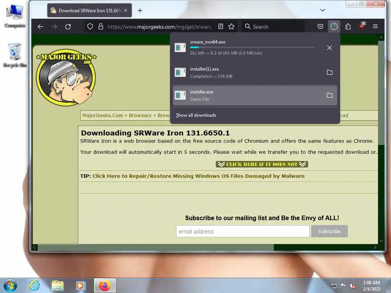The width and height of the screenshot is (391, 293).
Task: Click the muted volume tray icon
Action: [x=352, y=286]
